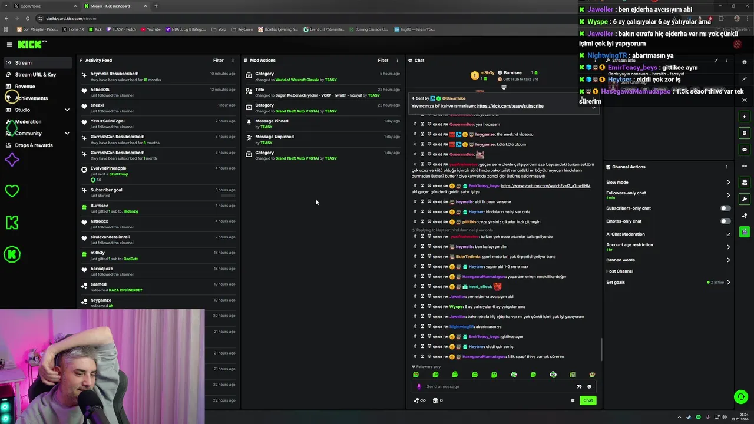Click Host Channel in Channel Actions

[x=620, y=271]
